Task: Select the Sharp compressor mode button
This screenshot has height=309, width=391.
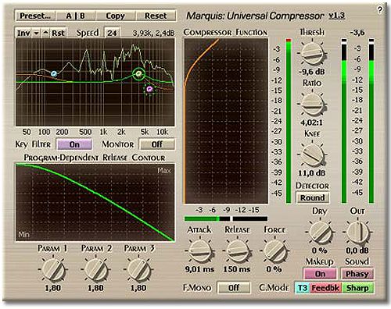Action: pos(357,288)
